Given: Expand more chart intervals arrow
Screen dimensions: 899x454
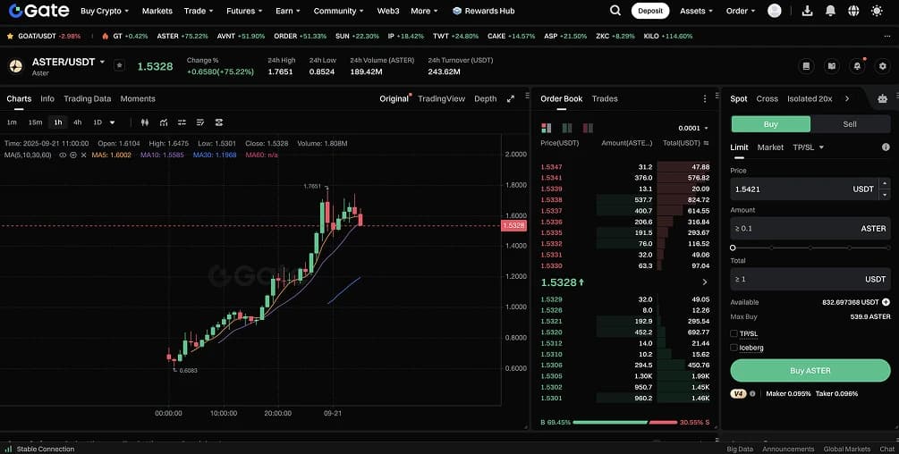Looking at the screenshot, I should click(x=113, y=122).
